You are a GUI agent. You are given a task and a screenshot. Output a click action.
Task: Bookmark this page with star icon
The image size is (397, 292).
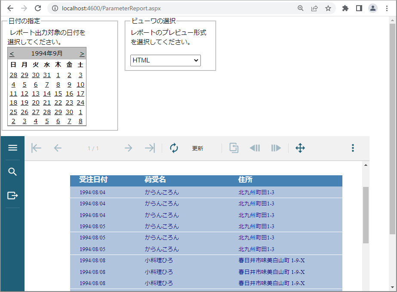(x=328, y=8)
